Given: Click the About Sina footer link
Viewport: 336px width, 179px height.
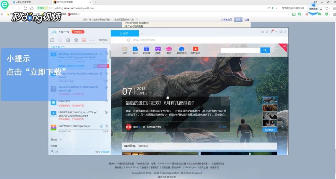Looking at the screenshot, I should (131, 167).
